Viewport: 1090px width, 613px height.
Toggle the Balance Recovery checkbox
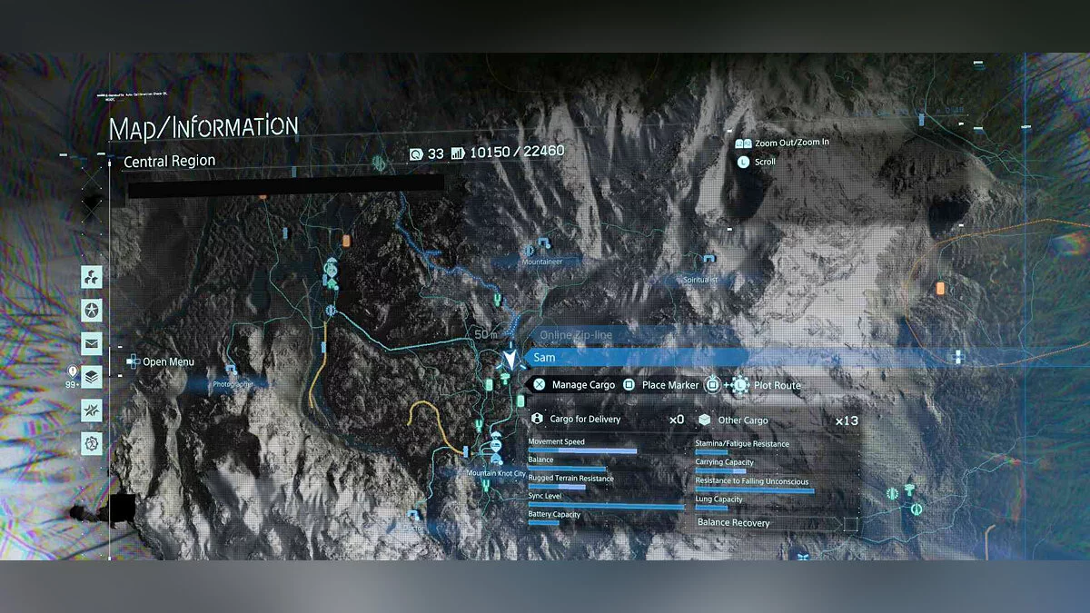click(850, 524)
